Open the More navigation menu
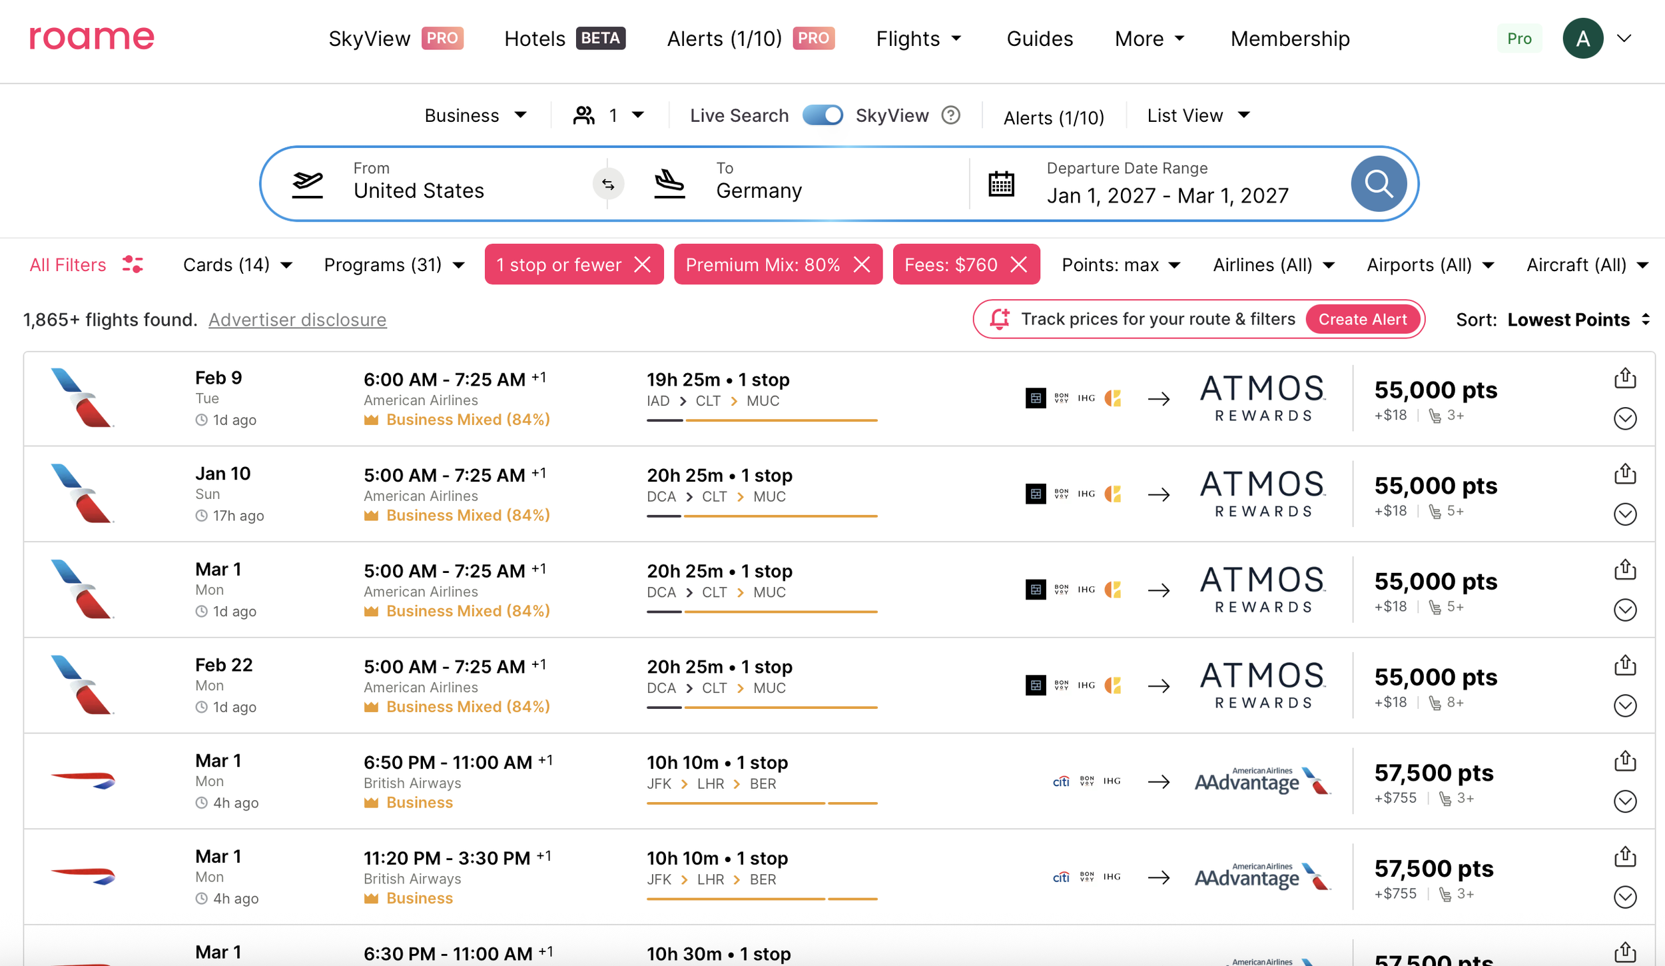The height and width of the screenshot is (966, 1665). click(1150, 39)
